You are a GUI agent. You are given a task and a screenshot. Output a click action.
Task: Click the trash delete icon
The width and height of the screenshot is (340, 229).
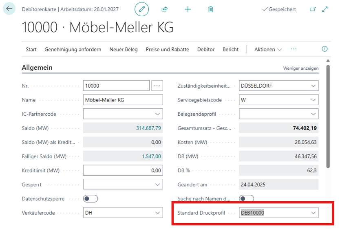click(210, 9)
